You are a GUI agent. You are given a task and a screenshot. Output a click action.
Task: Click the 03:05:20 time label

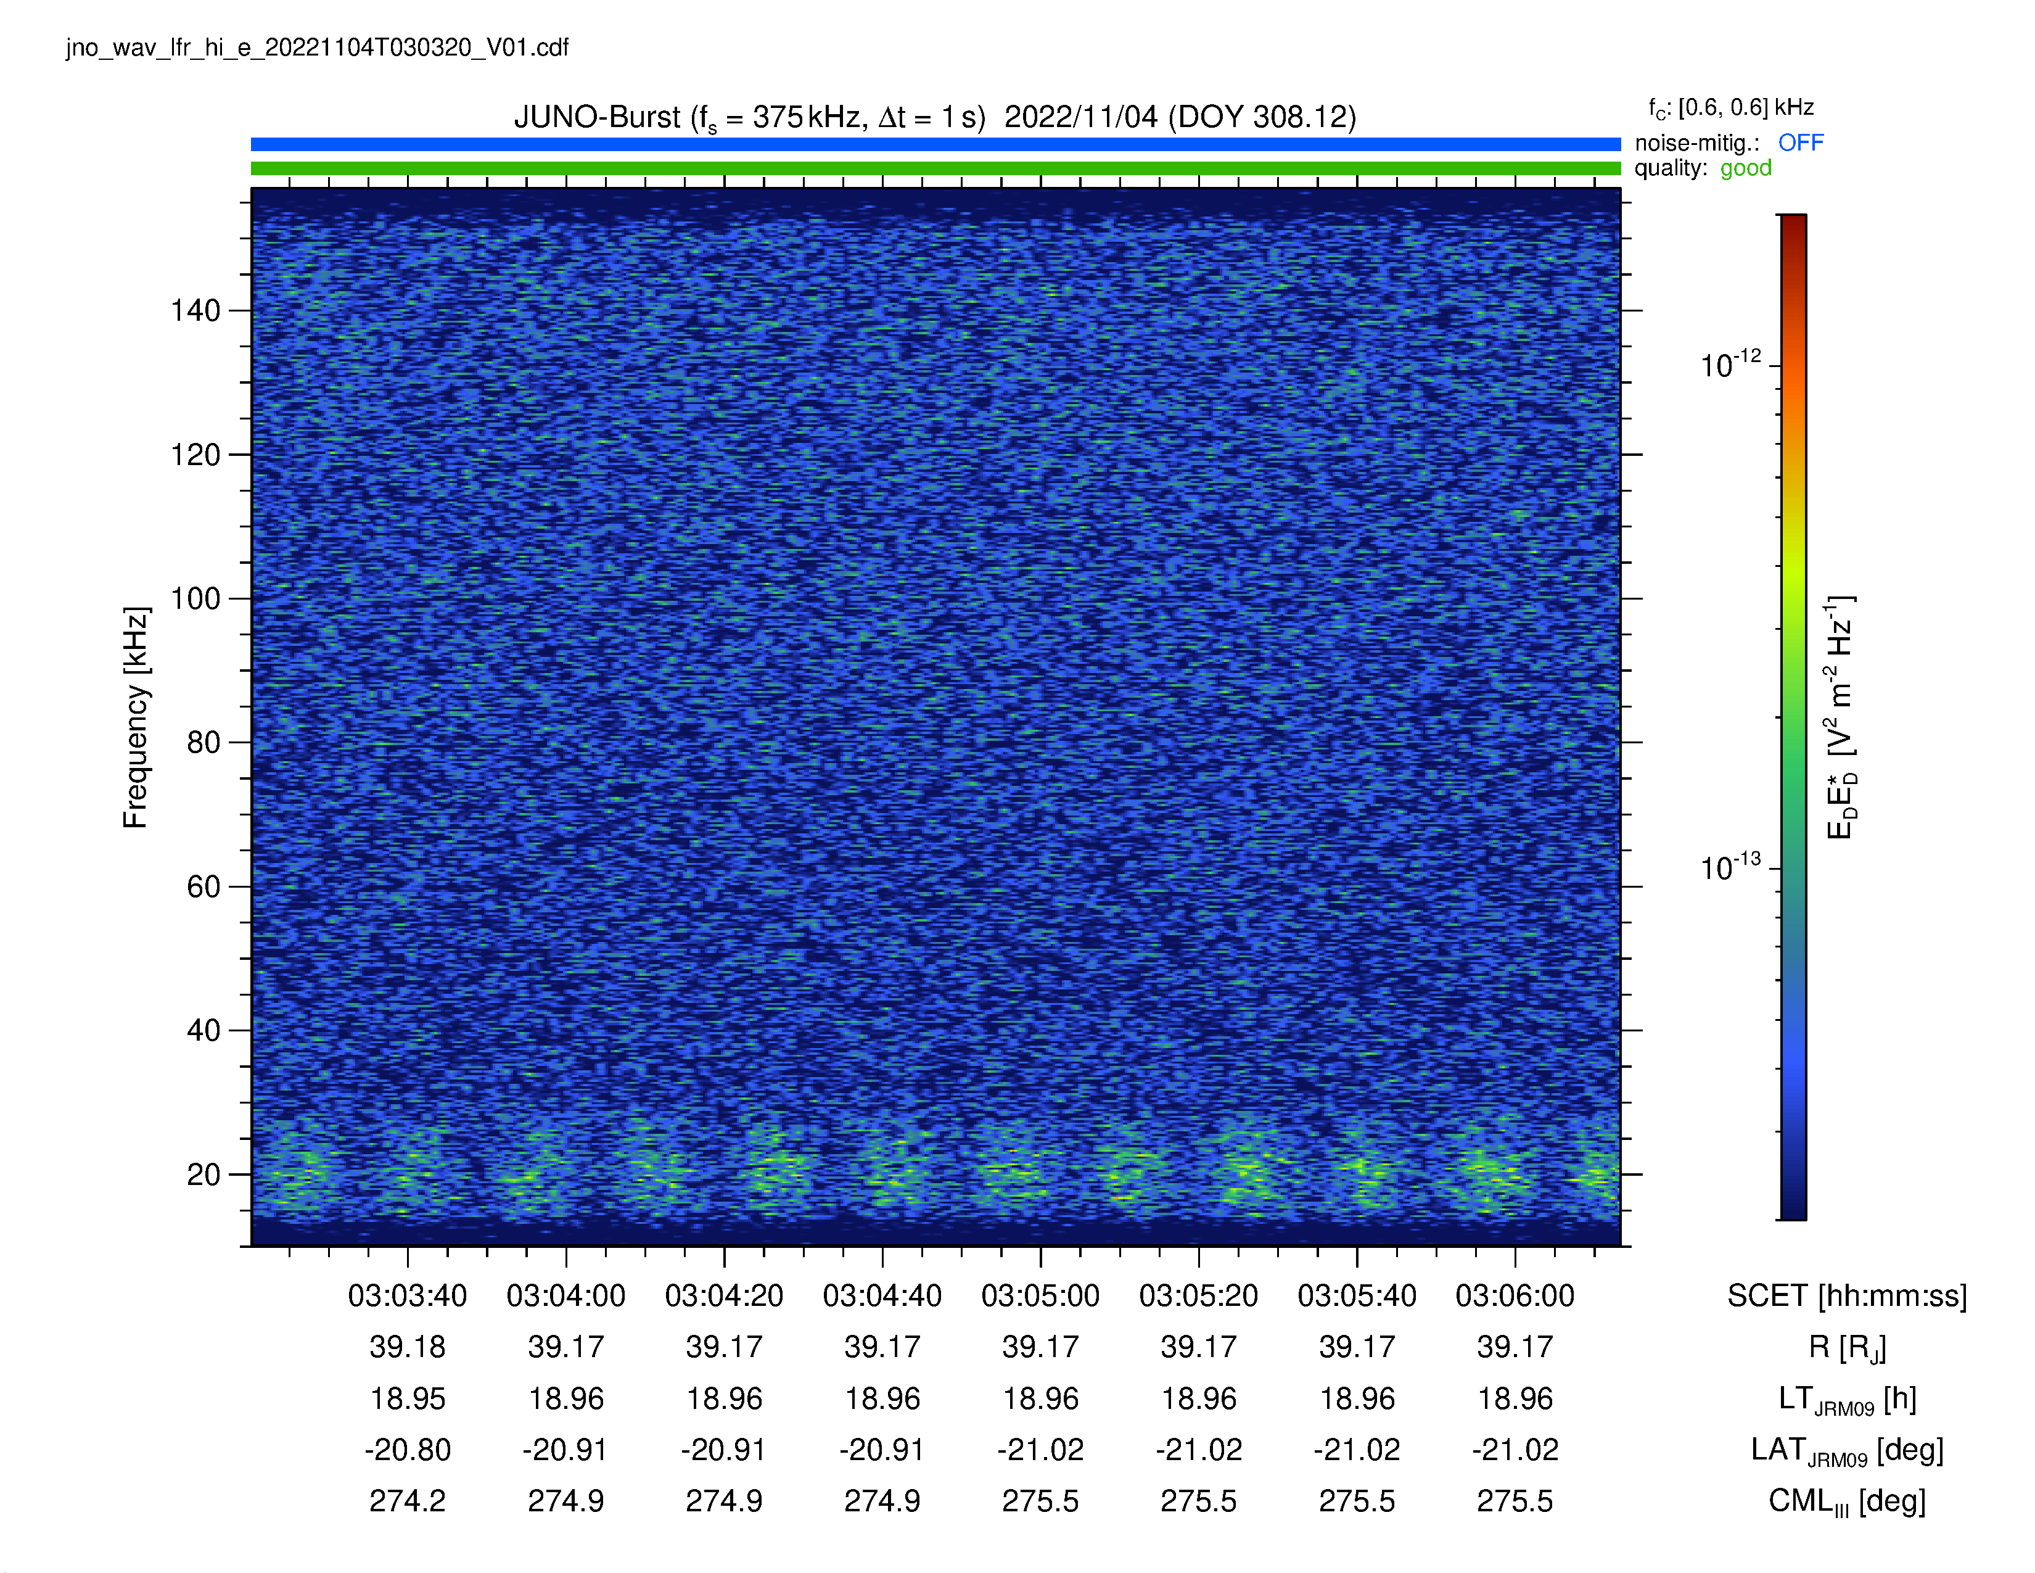pos(1198,1295)
